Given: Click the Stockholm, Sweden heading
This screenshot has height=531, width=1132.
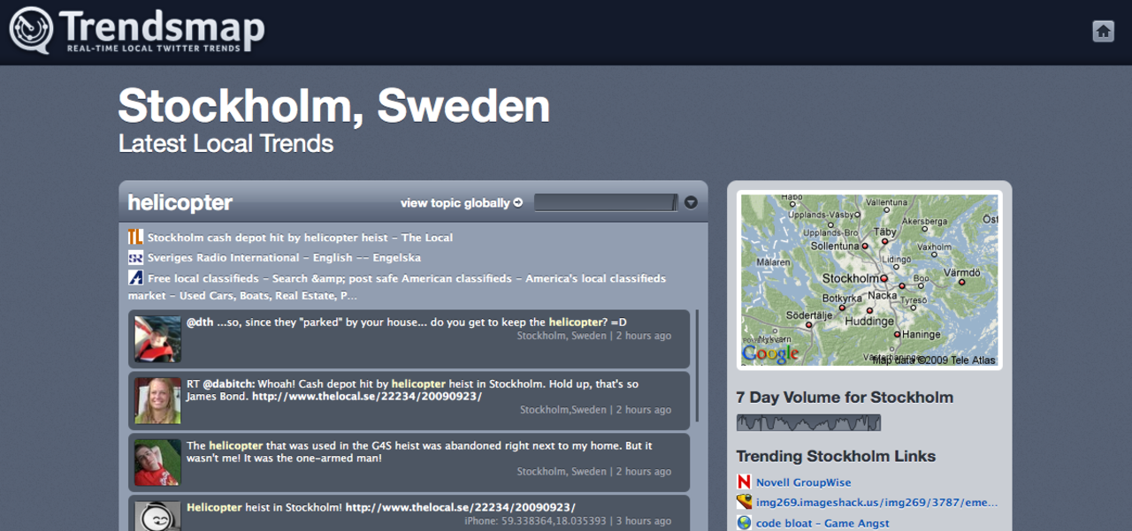Looking at the screenshot, I should click(x=334, y=106).
